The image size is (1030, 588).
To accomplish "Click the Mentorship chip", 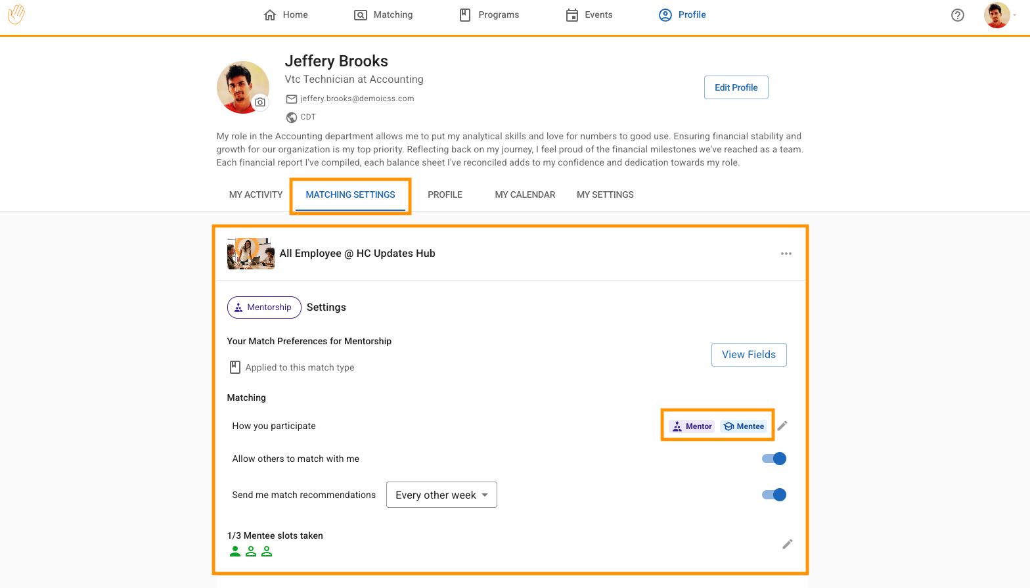I will (x=264, y=307).
